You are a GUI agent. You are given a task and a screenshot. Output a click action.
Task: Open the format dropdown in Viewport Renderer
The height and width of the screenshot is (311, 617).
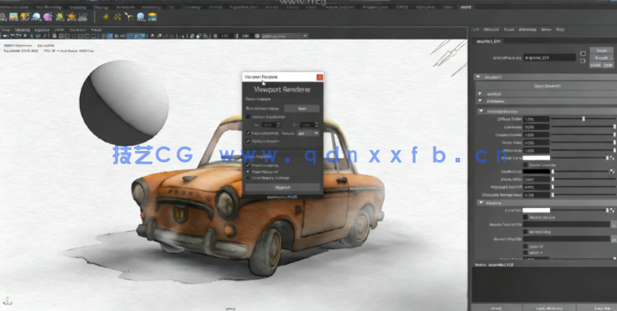click(x=311, y=133)
